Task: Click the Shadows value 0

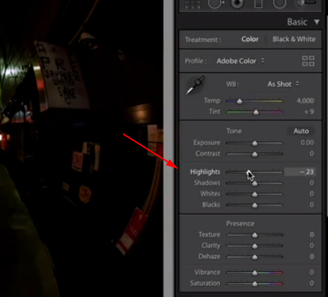Action: pos(312,183)
